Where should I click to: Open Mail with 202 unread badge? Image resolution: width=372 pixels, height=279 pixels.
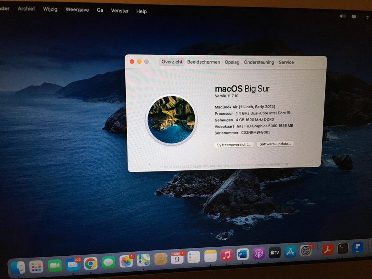[73, 264]
